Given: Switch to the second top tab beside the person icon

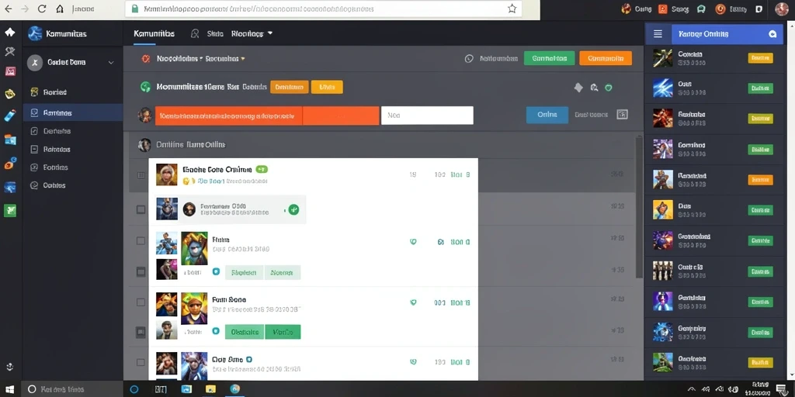Looking at the screenshot, I should click(x=215, y=33).
